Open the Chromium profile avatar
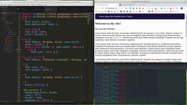Image resolution: width=187 pixels, height=105 pixels. [x=182, y=8]
